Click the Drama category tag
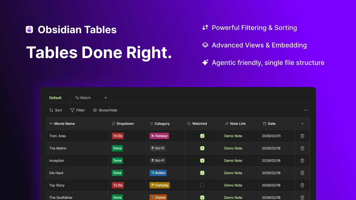Image resolution: width=356 pixels, height=200 pixels. 158,197
